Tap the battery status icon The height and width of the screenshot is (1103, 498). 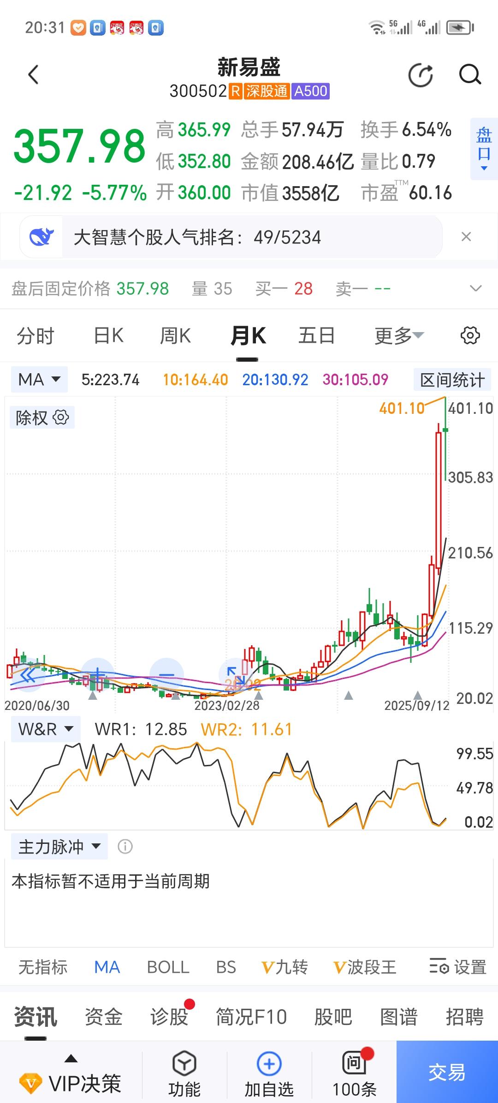click(460, 28)
